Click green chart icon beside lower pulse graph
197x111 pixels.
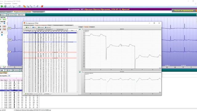(80, 72)
